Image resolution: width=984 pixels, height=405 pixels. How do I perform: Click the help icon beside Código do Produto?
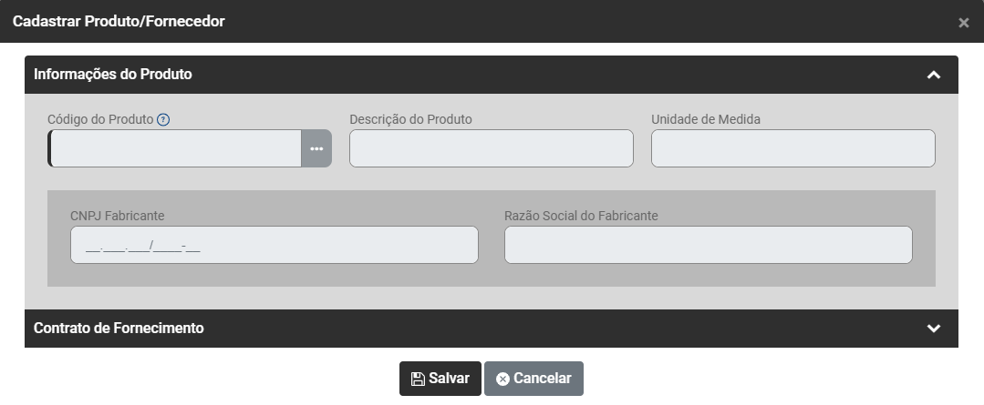coord(164,119)
